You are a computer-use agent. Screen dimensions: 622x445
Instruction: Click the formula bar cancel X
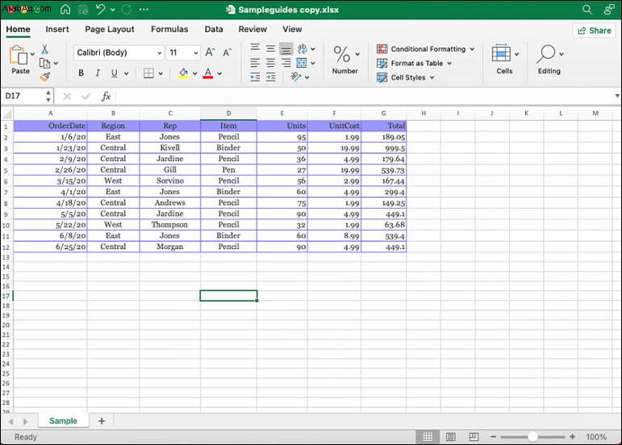click(x=67, y=96)
